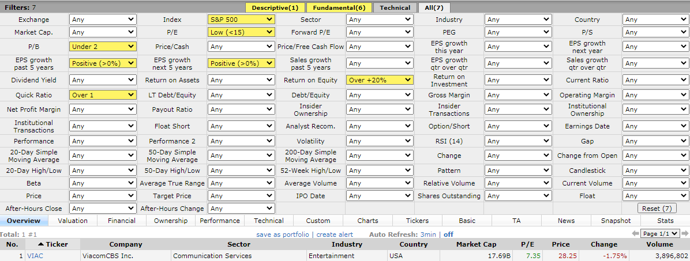Viewport: 690px width, 261px height.
Task: Open the Stats view tab
Action: pos(665,221)
